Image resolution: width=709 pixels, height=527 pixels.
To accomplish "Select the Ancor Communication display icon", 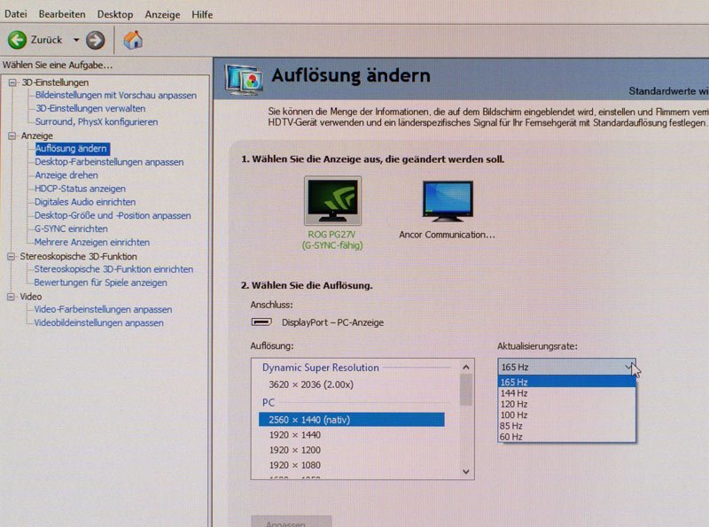I will pos(448,201).
